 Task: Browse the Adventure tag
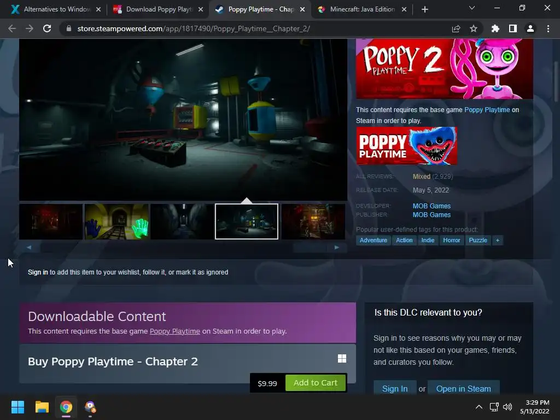373,241
